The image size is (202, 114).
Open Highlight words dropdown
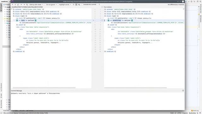(x=65, y=4)
